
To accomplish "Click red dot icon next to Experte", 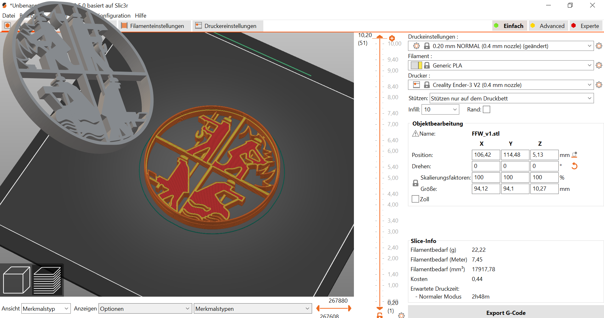I will point(573,25).
